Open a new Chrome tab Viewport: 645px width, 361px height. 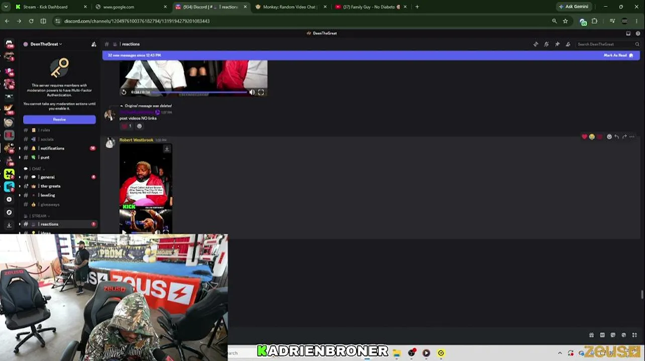pyautogui.click(x=417, y=7)
